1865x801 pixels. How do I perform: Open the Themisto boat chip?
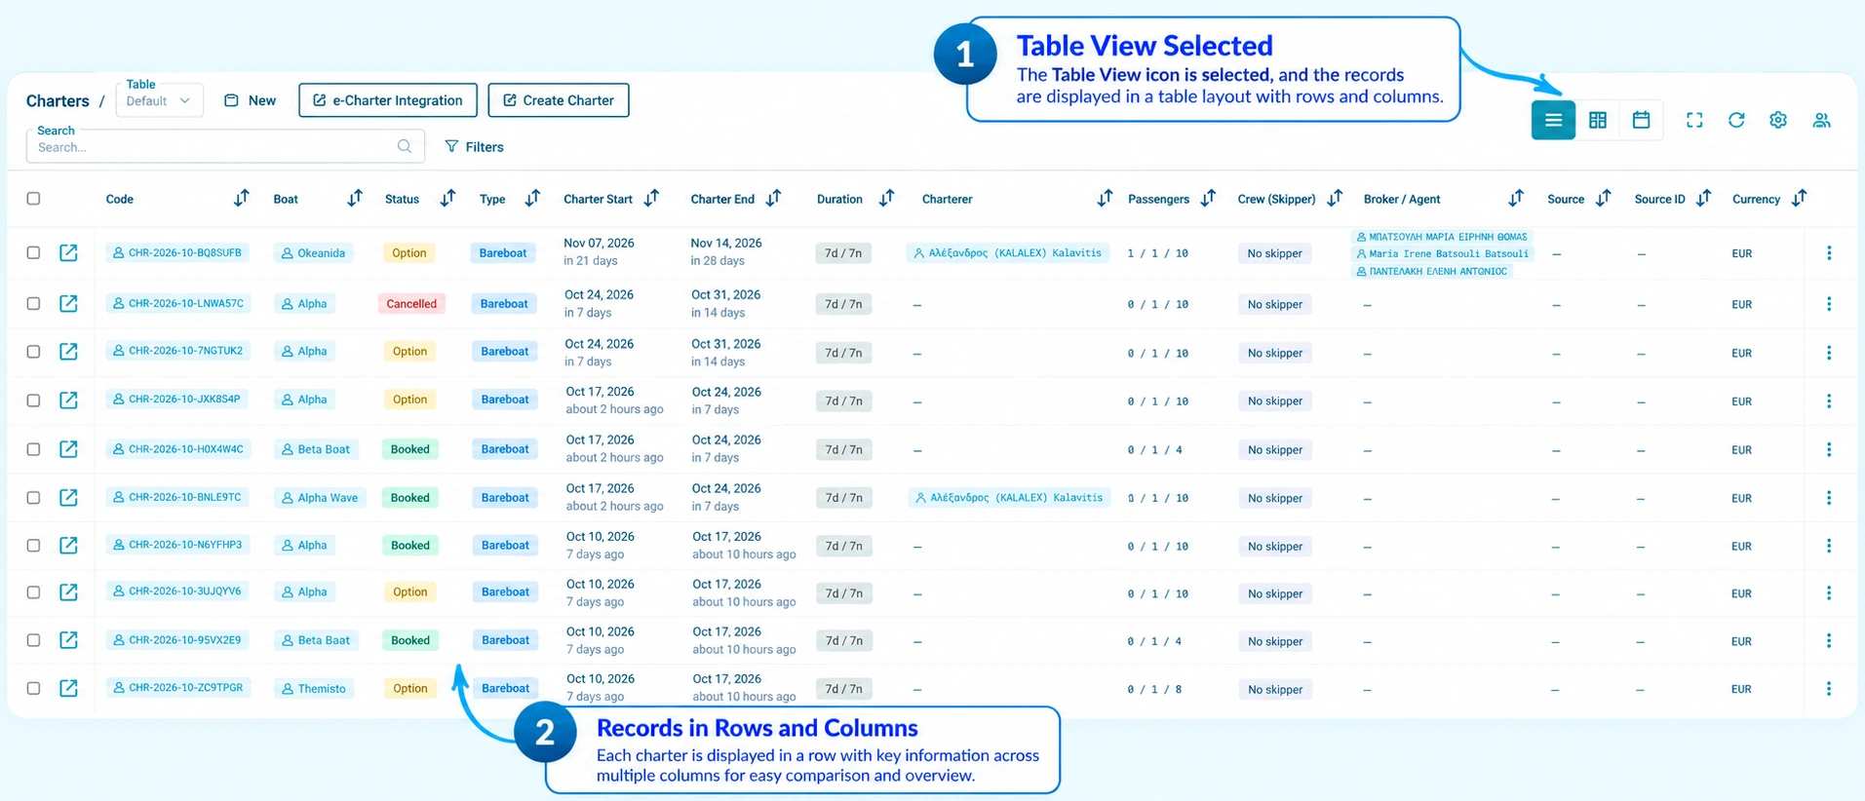pos(313,688)
